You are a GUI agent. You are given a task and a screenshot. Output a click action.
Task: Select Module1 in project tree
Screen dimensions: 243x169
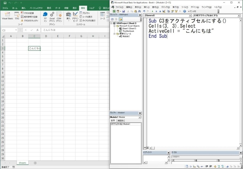tap(126, 36)
